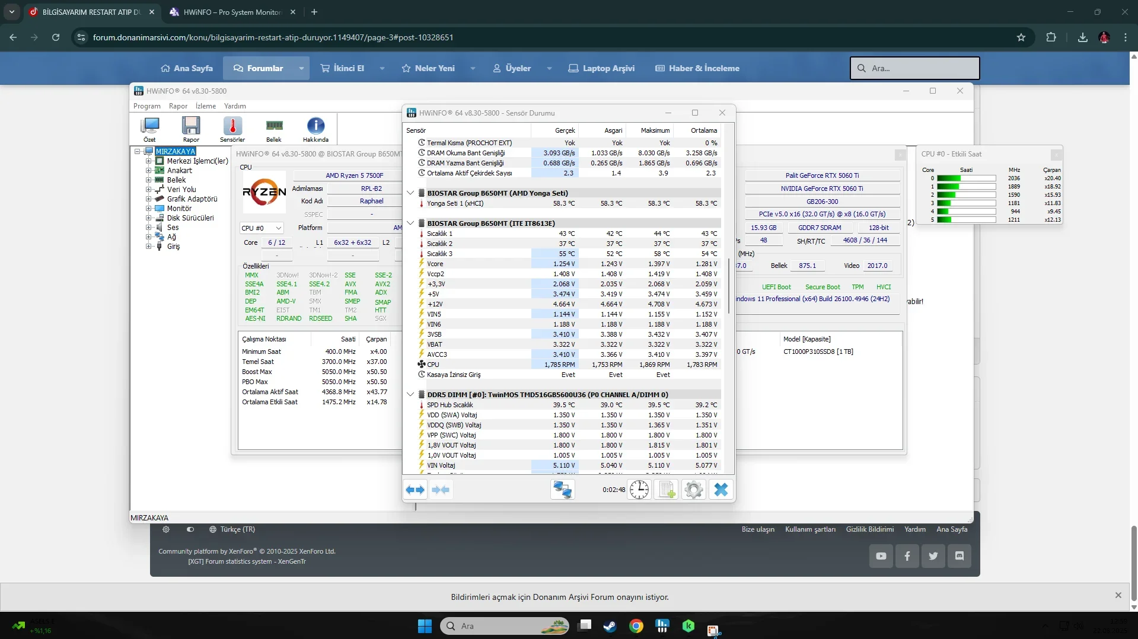Click the blue expand-columns arrows icon

pyautogui.click(x=415, y=490)
